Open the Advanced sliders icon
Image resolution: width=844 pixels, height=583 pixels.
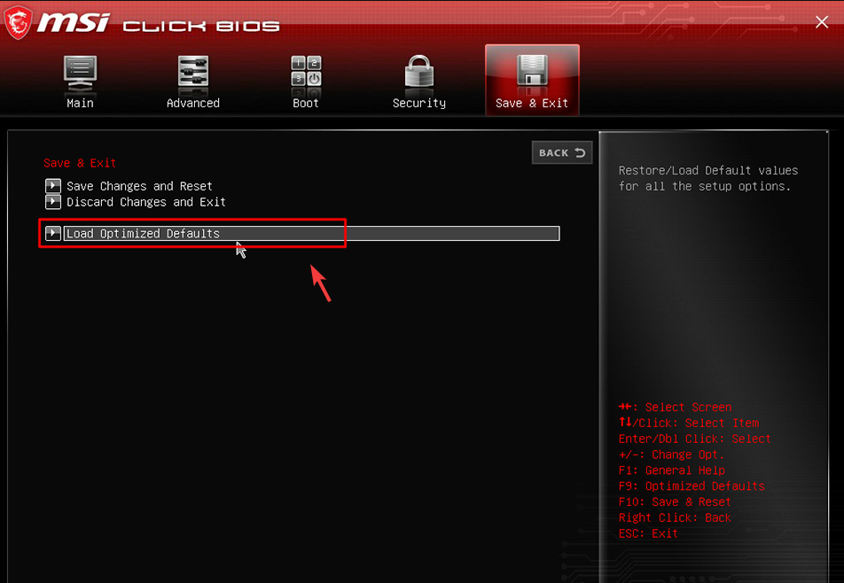click(192, 71)
